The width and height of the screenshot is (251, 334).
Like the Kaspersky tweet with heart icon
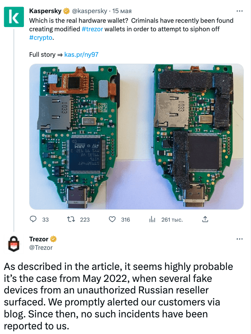coord(112,219)
